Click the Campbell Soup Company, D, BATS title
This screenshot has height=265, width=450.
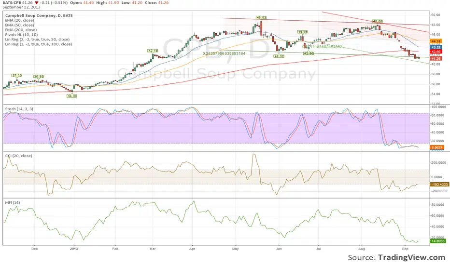(39, 15)
